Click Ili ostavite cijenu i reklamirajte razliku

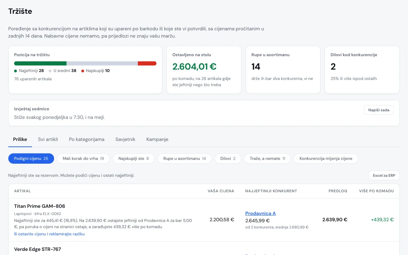(49, 234)
